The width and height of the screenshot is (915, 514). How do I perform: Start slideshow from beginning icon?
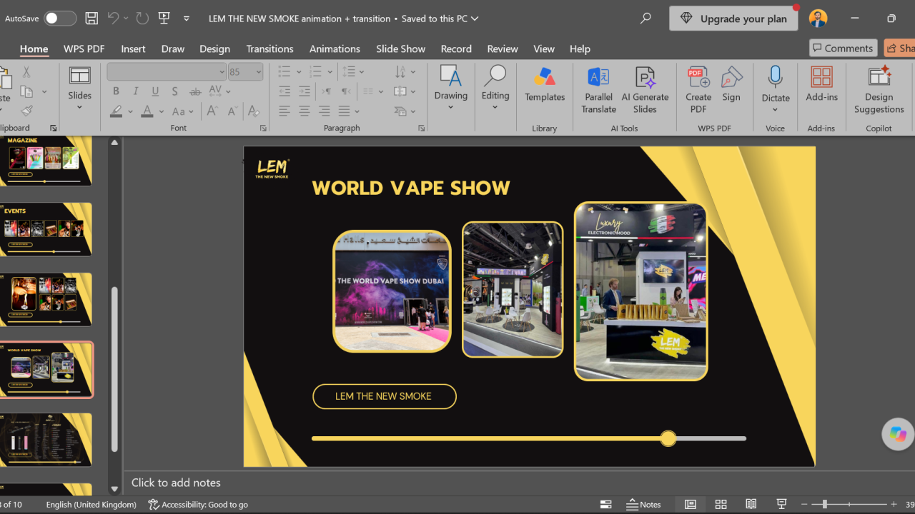[164, 19]
